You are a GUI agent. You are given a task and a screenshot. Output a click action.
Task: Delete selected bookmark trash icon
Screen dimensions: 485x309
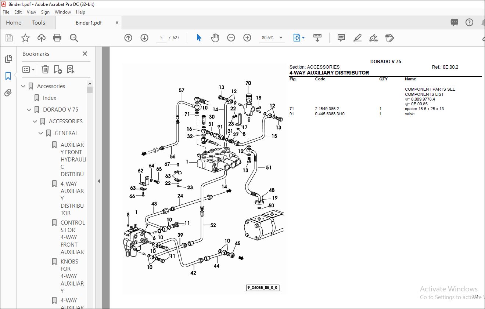coord(45,69)
